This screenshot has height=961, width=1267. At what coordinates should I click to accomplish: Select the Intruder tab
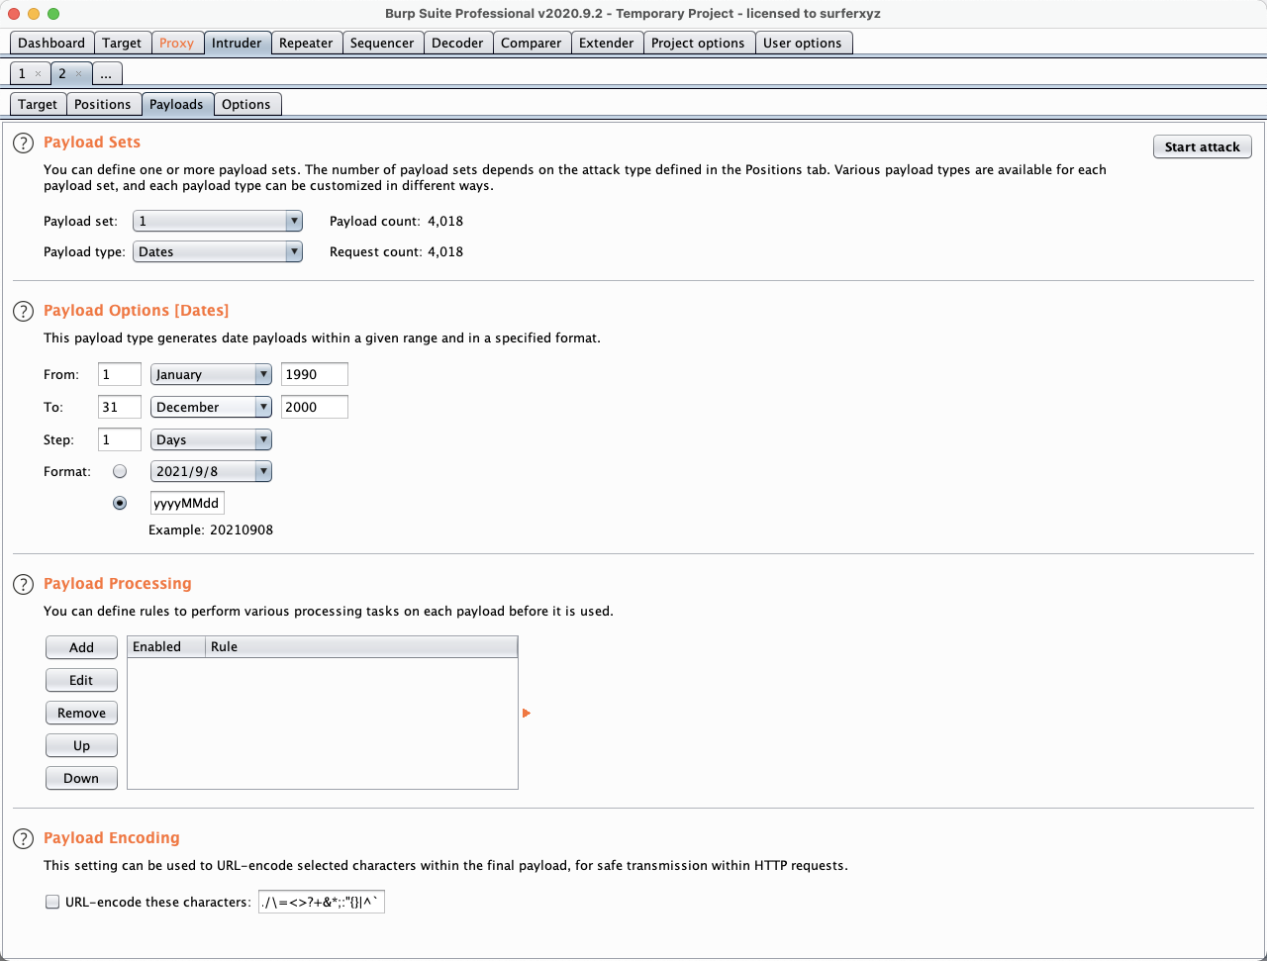tap(237, 43)
